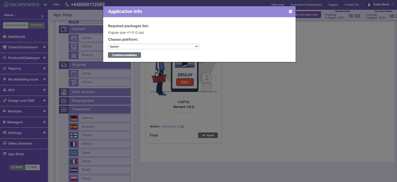Open View shop link
Viewport: 397px width, 182px height.
point(278,5)
